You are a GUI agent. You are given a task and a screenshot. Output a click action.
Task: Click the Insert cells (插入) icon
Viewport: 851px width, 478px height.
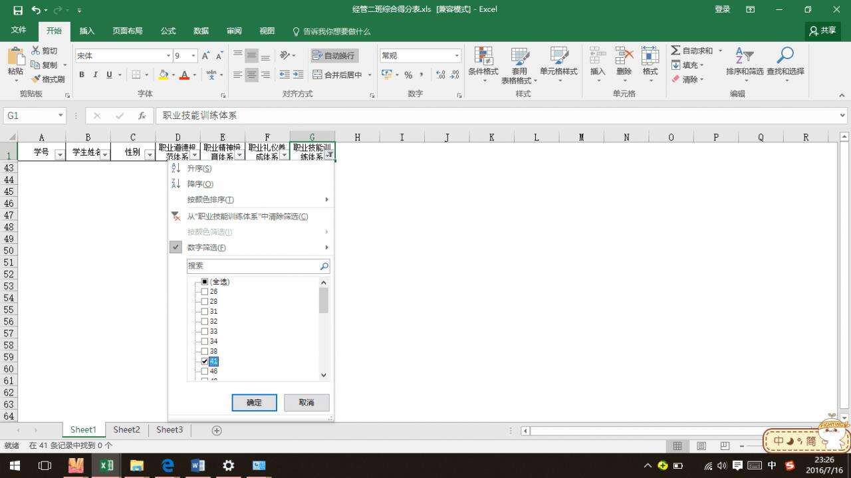tap(598, 56)
